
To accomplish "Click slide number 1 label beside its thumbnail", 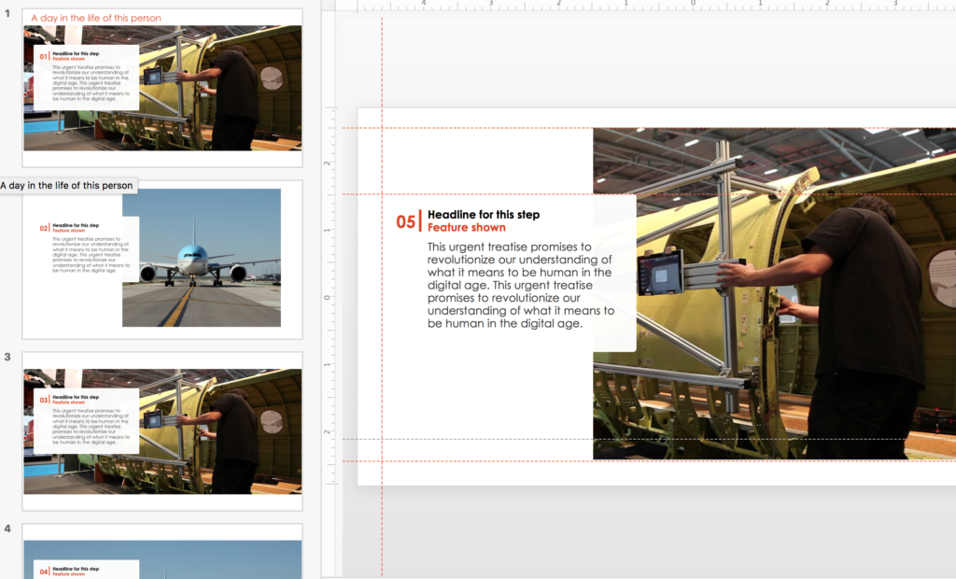I will pyautogui.click(x=7, y=13).
